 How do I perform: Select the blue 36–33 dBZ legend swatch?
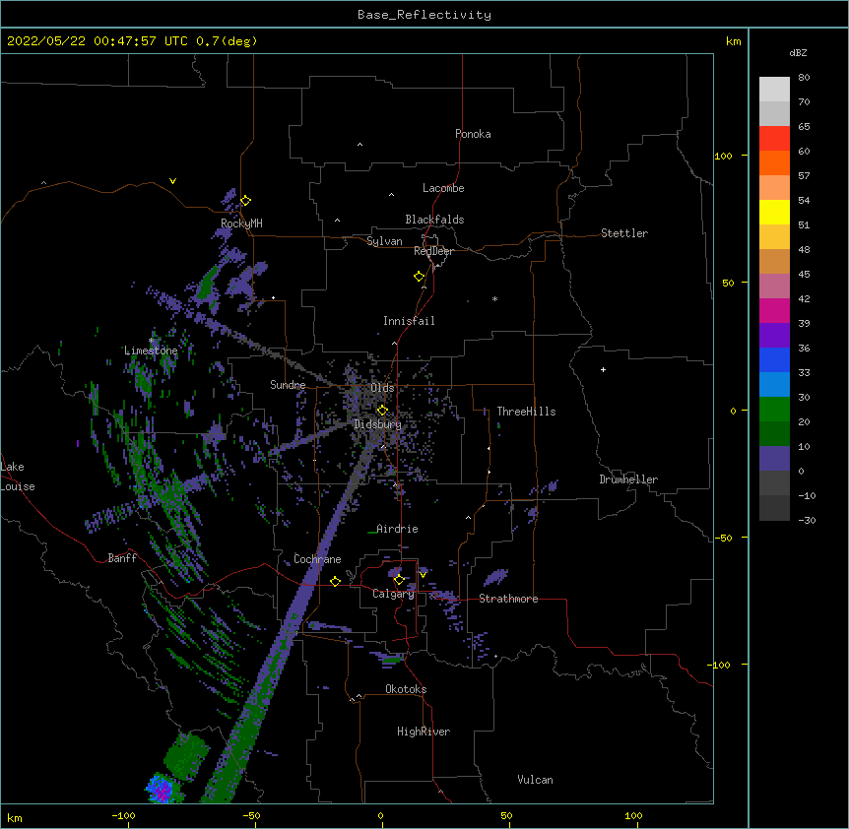tap(774, 360)
